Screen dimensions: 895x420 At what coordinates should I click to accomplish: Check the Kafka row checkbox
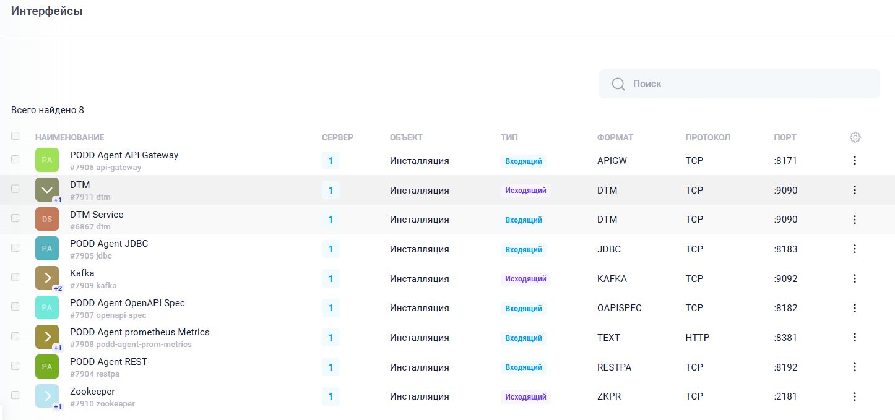(x=15, y=277)
